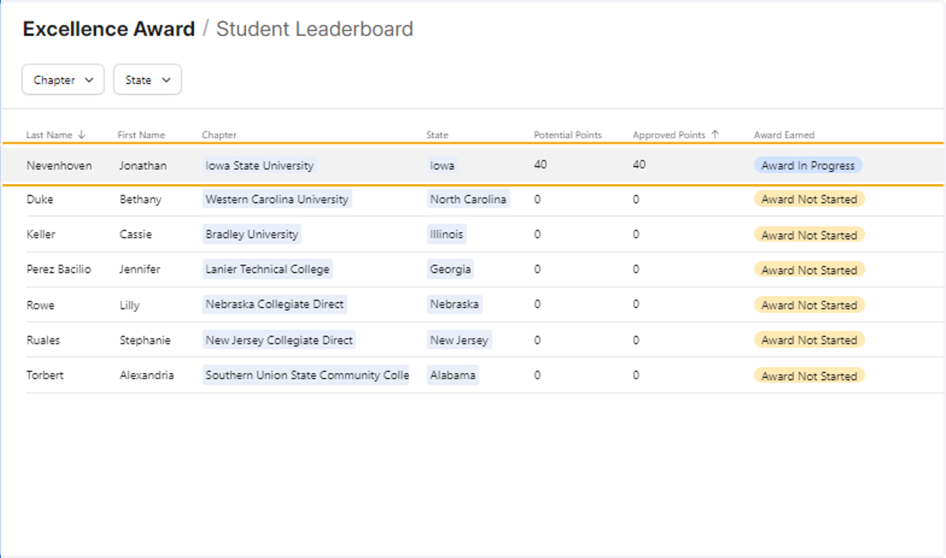The width and height of the screenshot is (946, 558).
Task: Click the First Name column header
Action: [141, 135]
